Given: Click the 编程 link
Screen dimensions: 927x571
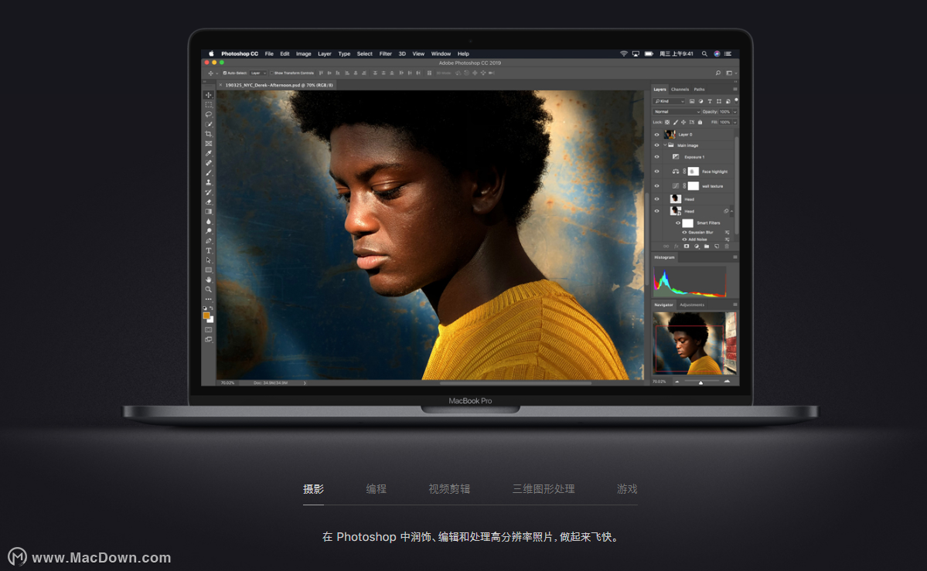Looking at the screenshot, I should 376,489.
